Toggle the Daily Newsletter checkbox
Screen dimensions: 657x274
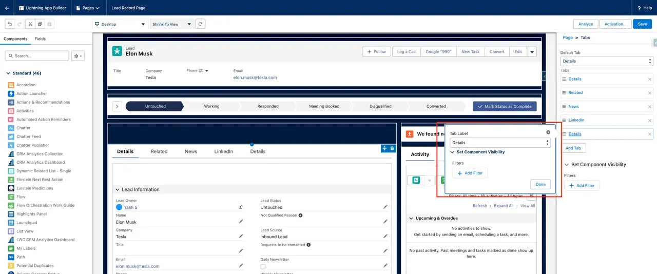(263, 267)
